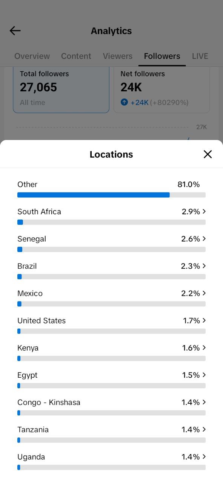Viewport: 223px width, 483px height.
Task: Select the Net followers card
Action: click(x=162, y=90)
